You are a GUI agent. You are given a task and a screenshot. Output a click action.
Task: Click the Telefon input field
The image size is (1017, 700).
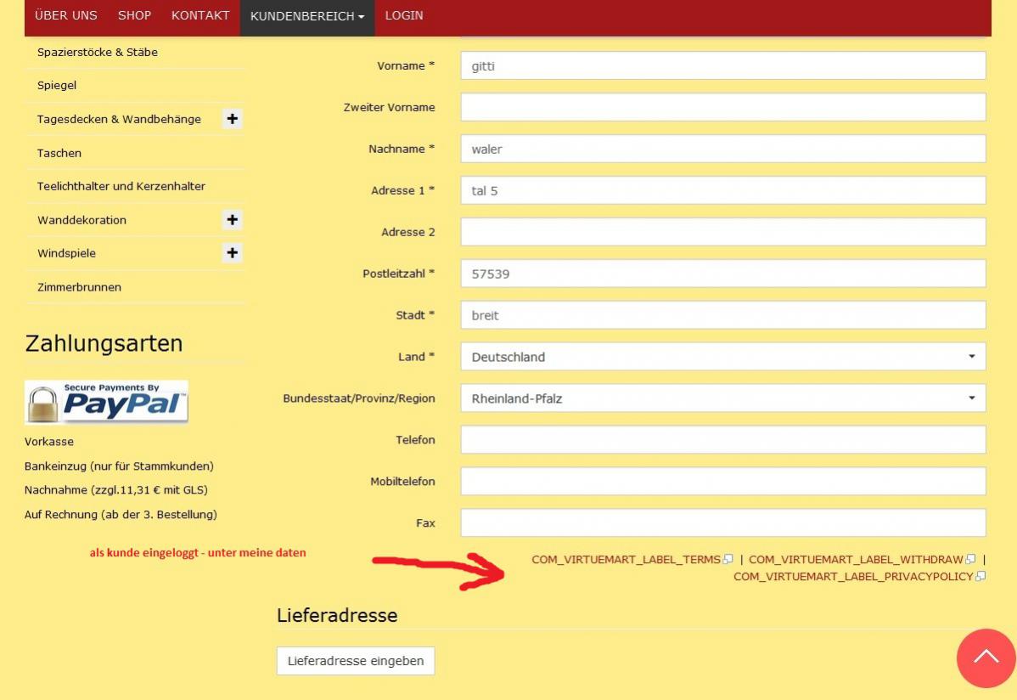pyautogui.click(x=722, y=440)
